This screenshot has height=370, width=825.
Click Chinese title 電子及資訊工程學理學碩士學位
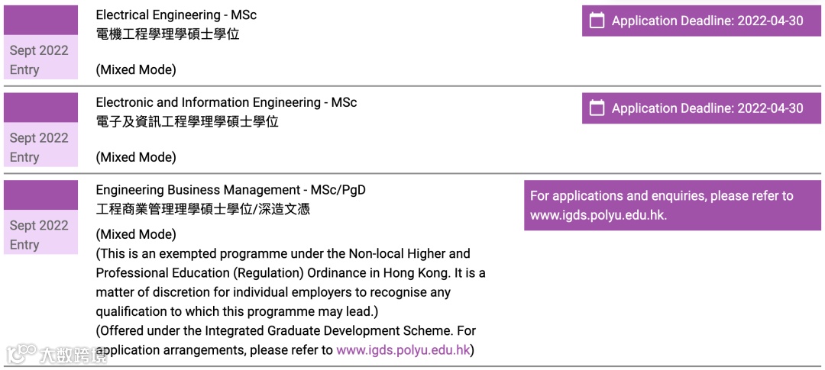coord(187,122)
